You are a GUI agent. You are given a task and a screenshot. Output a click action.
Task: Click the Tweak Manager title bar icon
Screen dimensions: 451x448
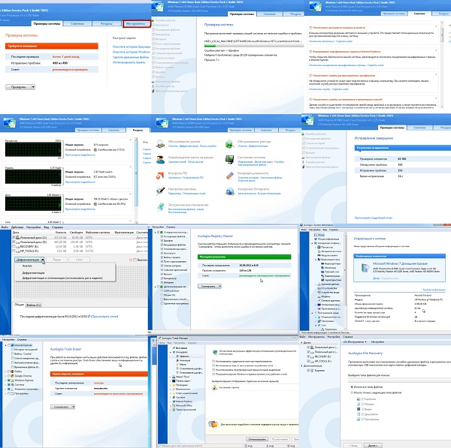tap(159, 338)
